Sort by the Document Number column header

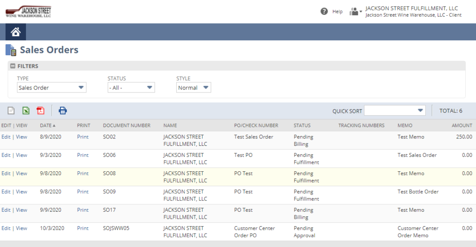coord(126,125)
